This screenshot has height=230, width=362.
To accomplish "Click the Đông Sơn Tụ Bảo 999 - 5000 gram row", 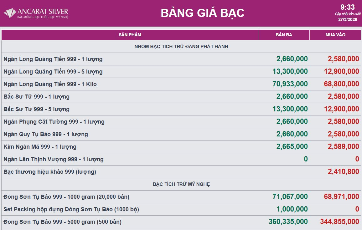I will tap(62, 222).
